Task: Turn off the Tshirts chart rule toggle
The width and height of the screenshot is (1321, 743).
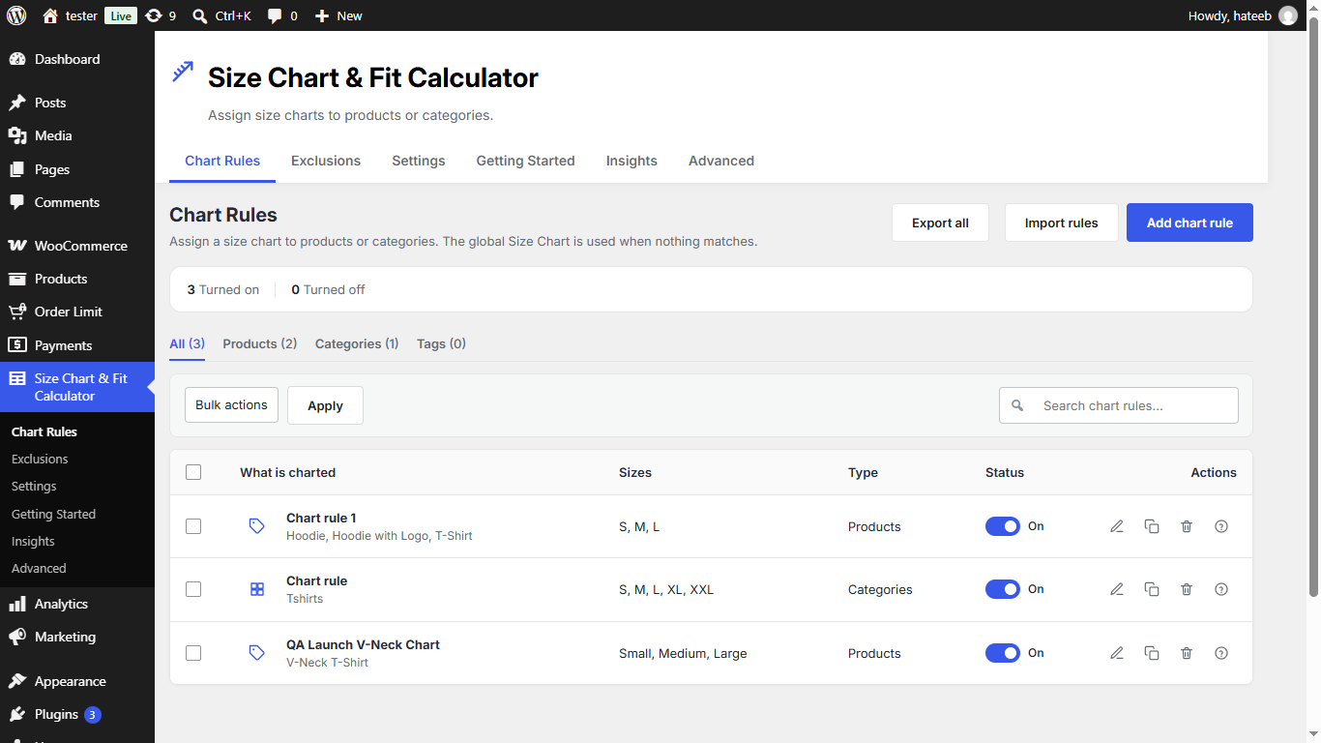Action: coord(1003,589)
